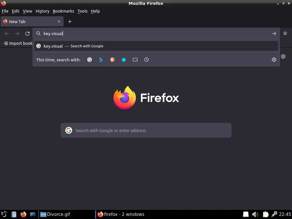The height and width of the screenshot is (219, 292).
Task: Open the View menu
Action: (27, 11)
